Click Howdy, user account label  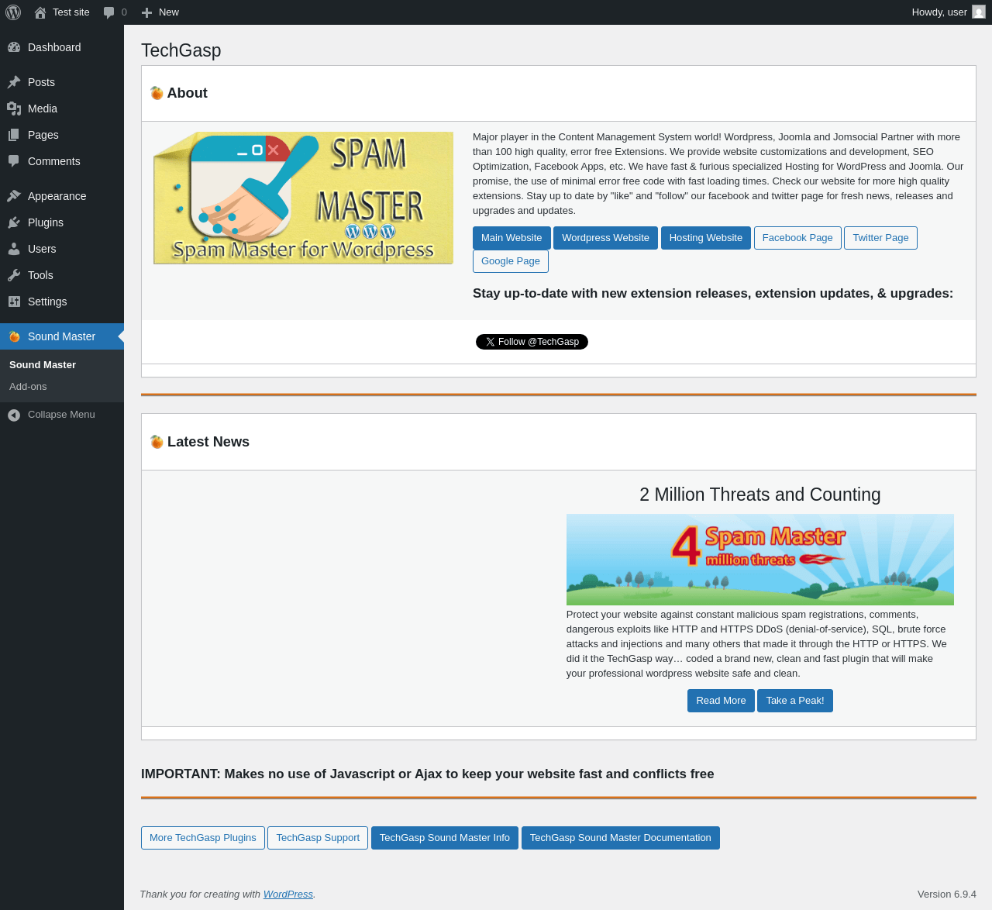click(939, 12)
